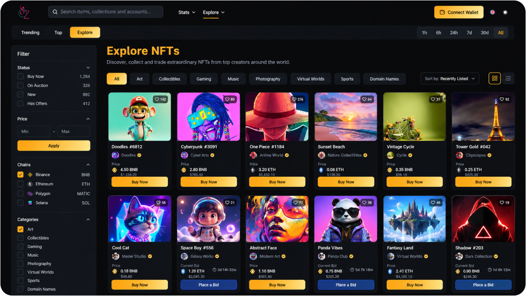Select the 24h time range
Viewport: 526px width, 296px height.
click(x=454, y=33)
